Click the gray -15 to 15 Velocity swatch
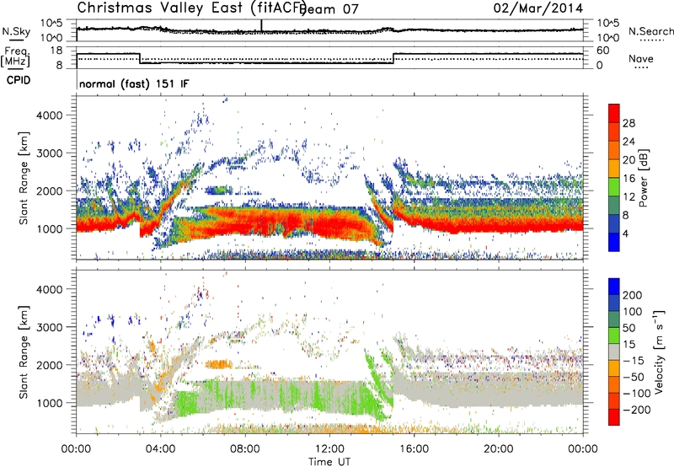674x467 pixels. tap(614, 352)
